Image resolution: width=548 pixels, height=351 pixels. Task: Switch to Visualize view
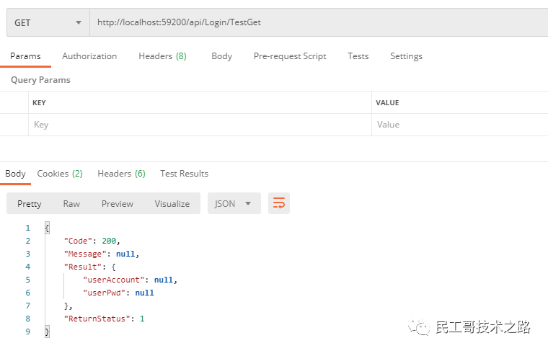[172, 204]
